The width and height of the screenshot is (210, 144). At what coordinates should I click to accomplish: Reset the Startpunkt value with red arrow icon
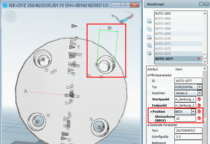199,99
